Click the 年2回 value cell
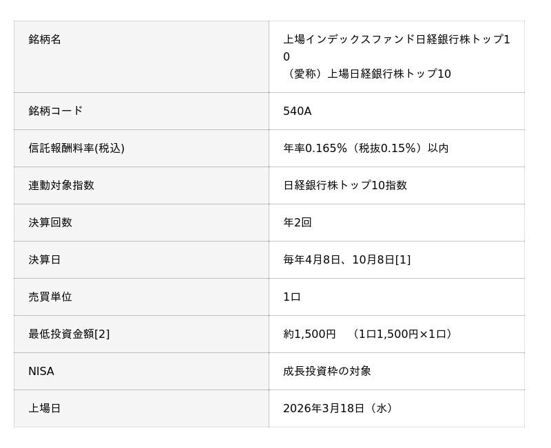 (297, 222)
